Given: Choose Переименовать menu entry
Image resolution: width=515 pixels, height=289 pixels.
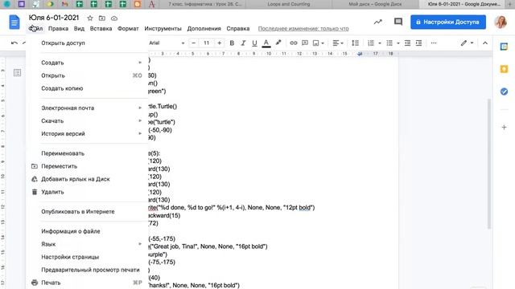Looking at the screenshot, I should click(87, 153).
